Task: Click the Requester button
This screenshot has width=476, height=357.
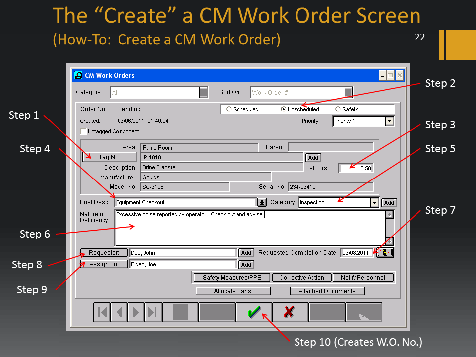Action: click(x=104, y=253)
